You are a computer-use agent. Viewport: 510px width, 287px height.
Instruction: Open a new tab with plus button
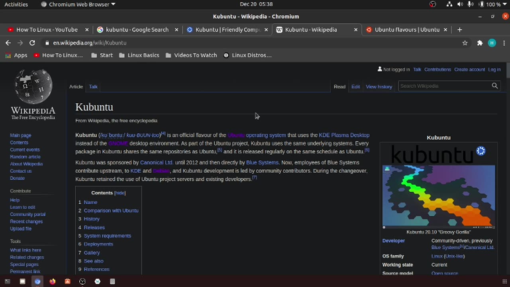(459, 29)
